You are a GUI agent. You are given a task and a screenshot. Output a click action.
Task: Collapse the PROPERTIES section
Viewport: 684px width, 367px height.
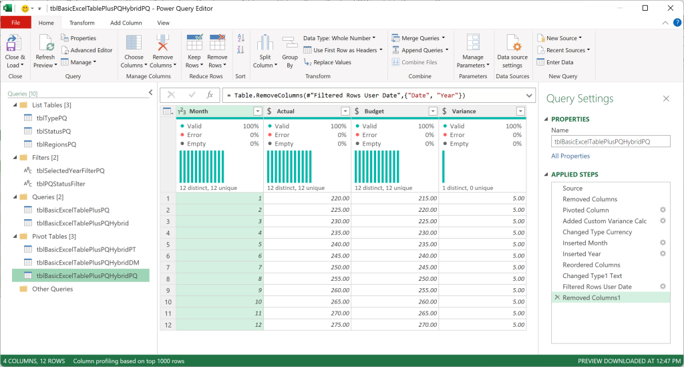point(546,119)
